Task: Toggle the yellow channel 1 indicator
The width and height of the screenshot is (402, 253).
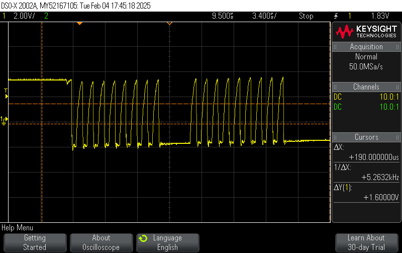Action: tap(4, 16)
